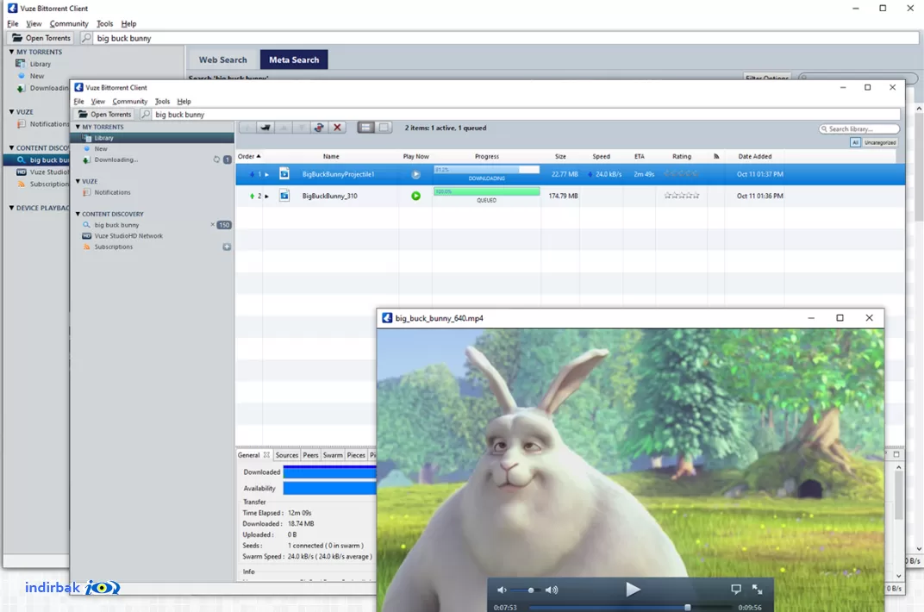The width and height of the screenshot is (924, 612).
Task: Open the View menu in the front window
Action: 97,102
